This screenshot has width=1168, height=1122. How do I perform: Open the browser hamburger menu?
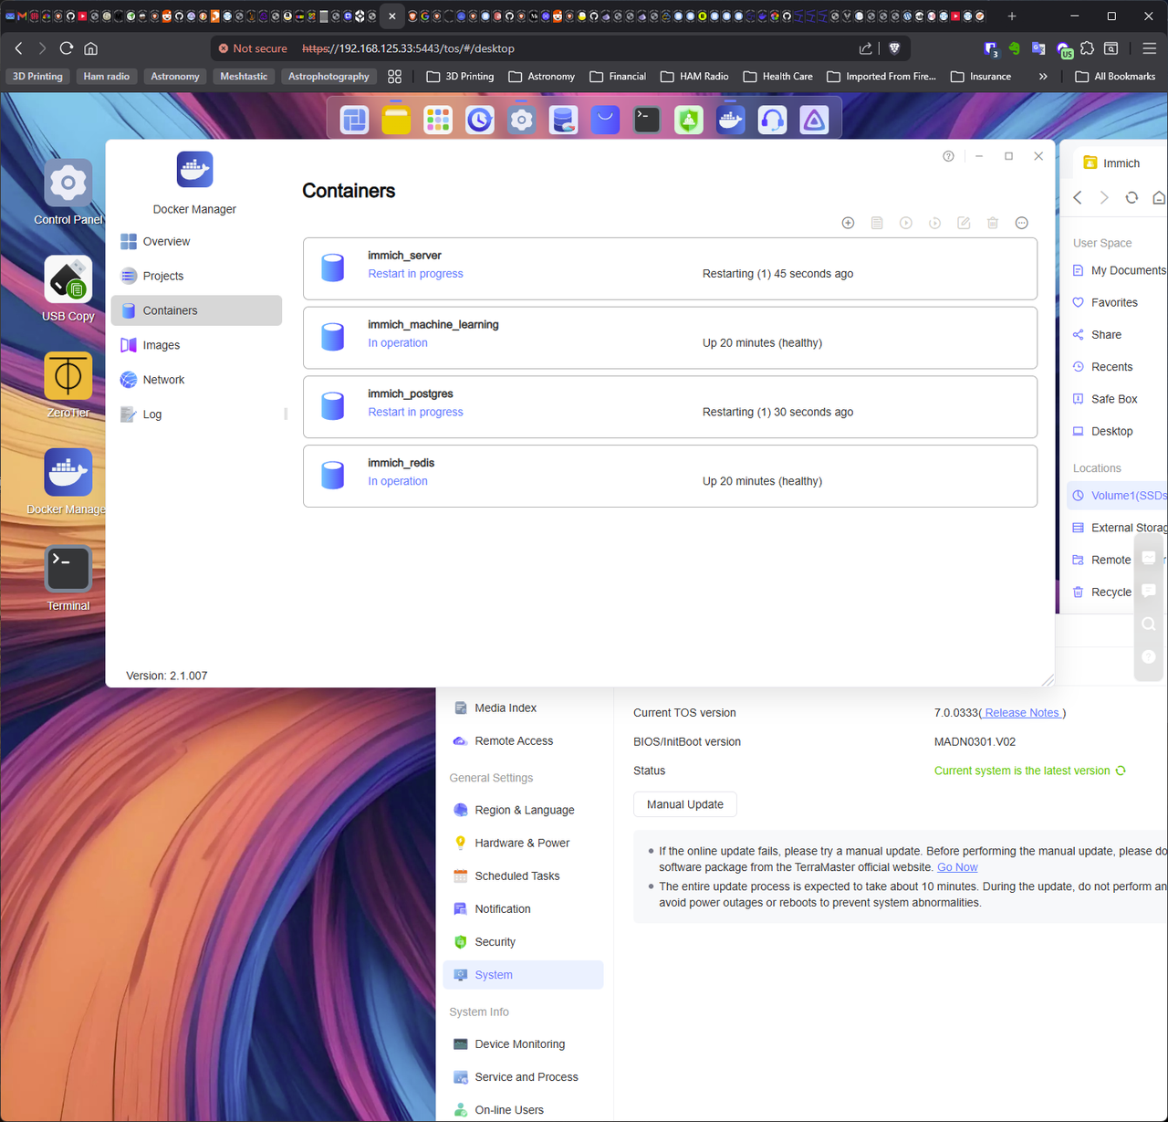click(x=1149, y=48)
